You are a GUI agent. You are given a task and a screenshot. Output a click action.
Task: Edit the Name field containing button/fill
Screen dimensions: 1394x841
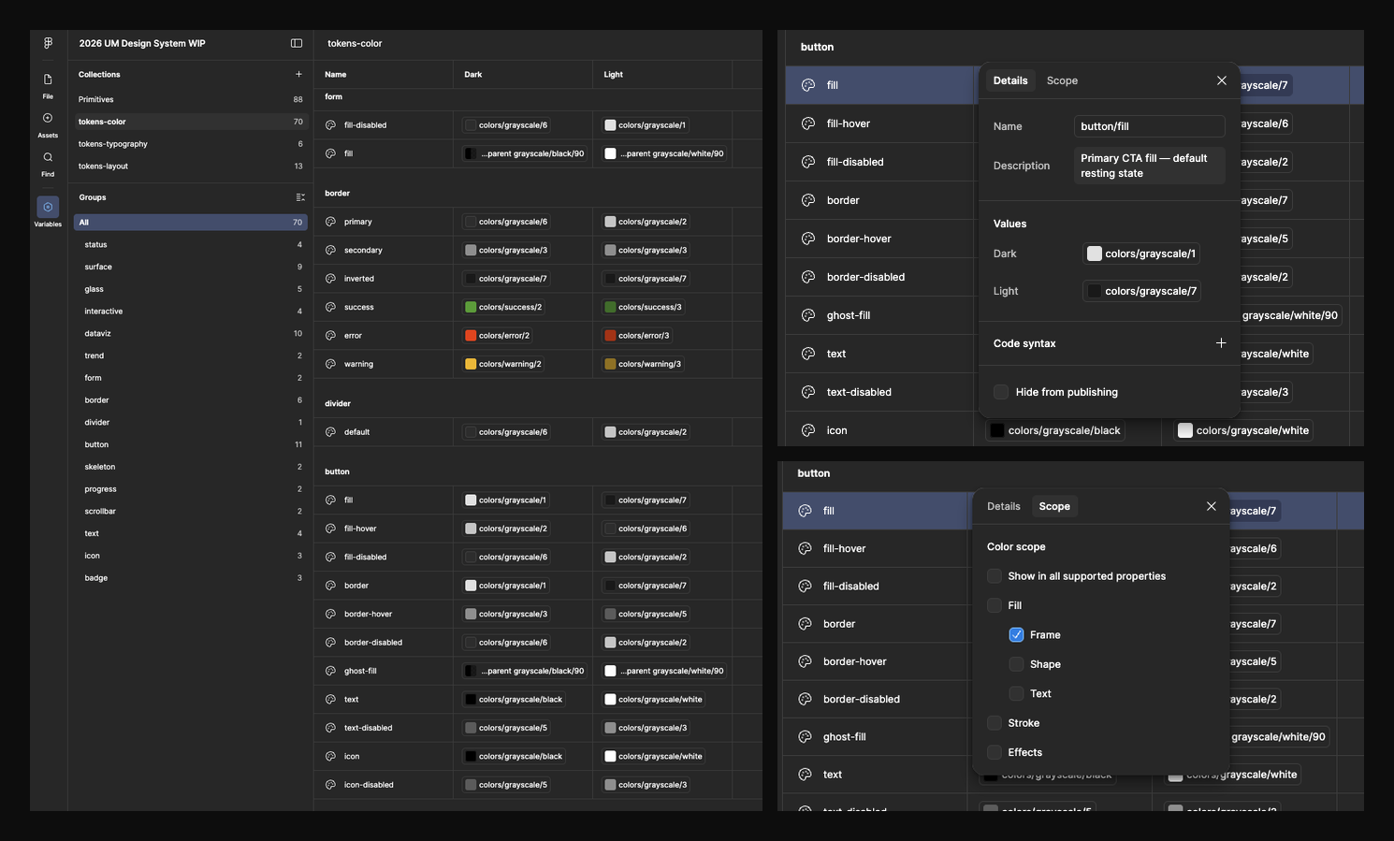[x=1150, y=126]
